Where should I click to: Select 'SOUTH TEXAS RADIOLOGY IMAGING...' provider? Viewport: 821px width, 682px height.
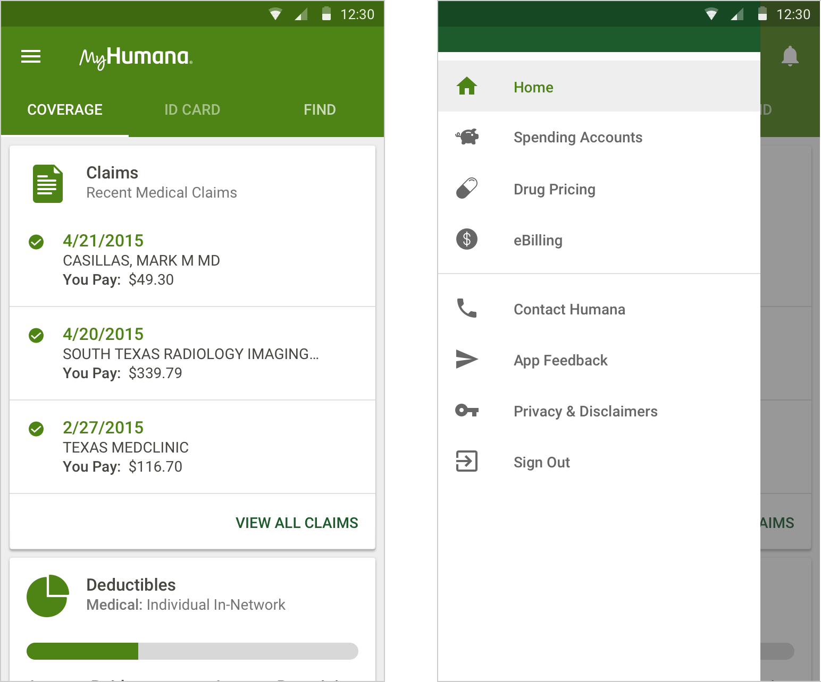191,354
